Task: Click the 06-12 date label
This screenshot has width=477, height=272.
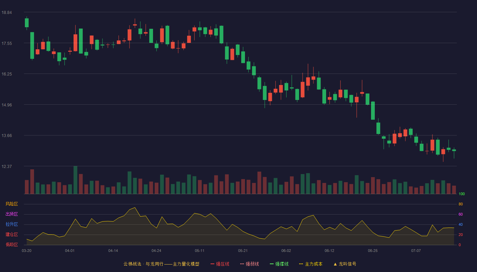Action: point(329,251)
